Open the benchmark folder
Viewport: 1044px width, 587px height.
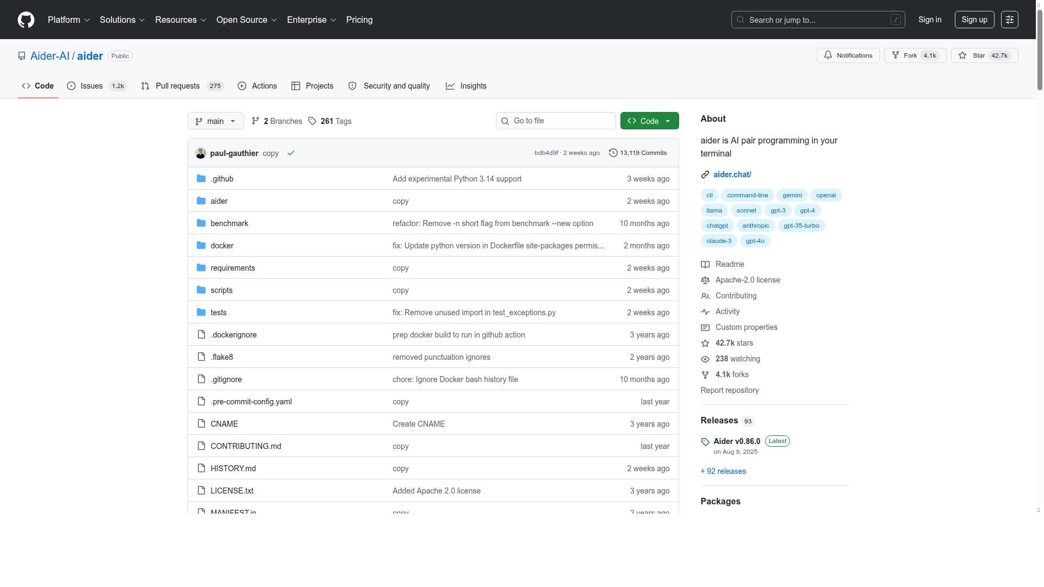[x=229, y=223]
